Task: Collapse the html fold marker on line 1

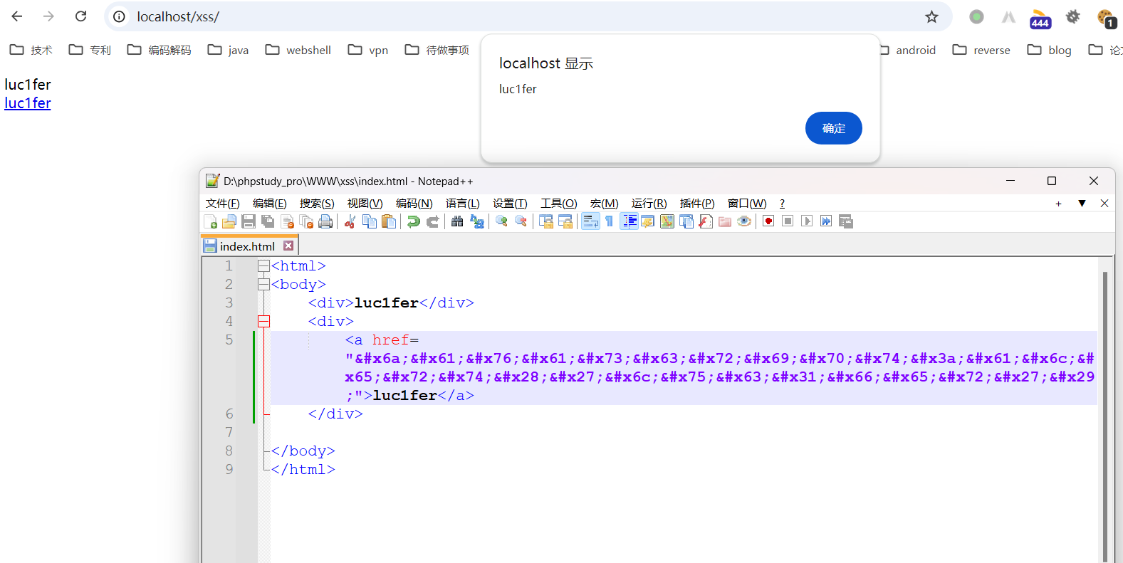Action: [263, 266]
